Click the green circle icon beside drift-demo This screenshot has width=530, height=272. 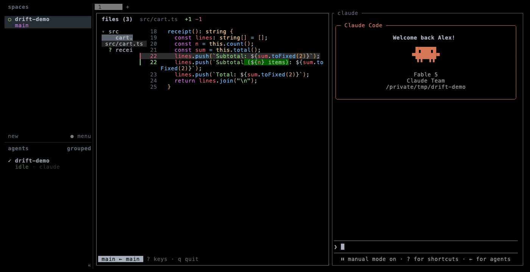point(10,19)
